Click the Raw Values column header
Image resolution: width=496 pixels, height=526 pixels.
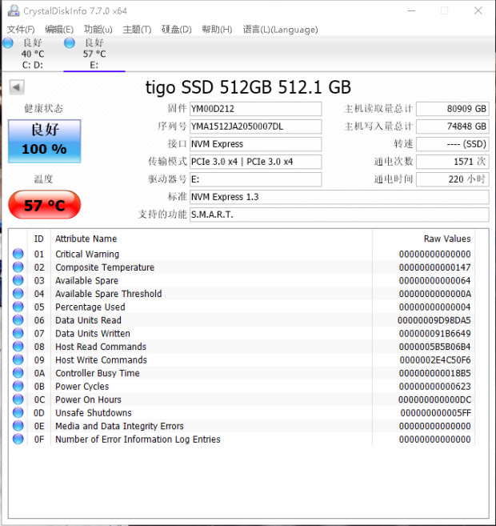[x=424, y=239]
